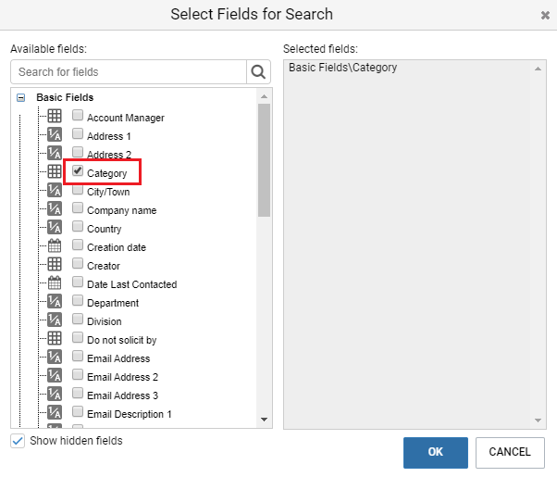Click the available fields scroll down arrow
The height and width of the screenshot is (477, 557).
[264, 420]
